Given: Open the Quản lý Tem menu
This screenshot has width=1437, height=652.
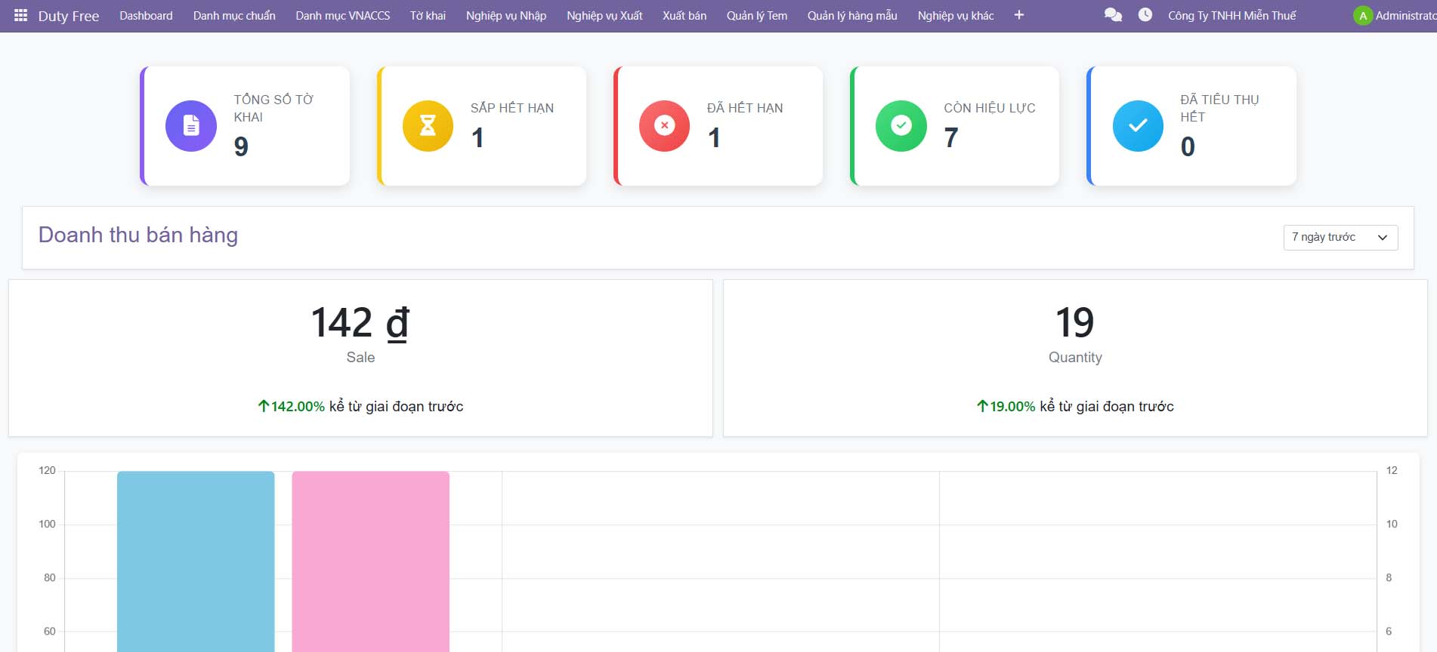Looking at the screenshot, I should pos(756,16).
